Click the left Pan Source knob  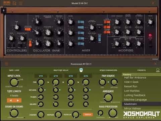pyautogui.click(x=102, y=82)
